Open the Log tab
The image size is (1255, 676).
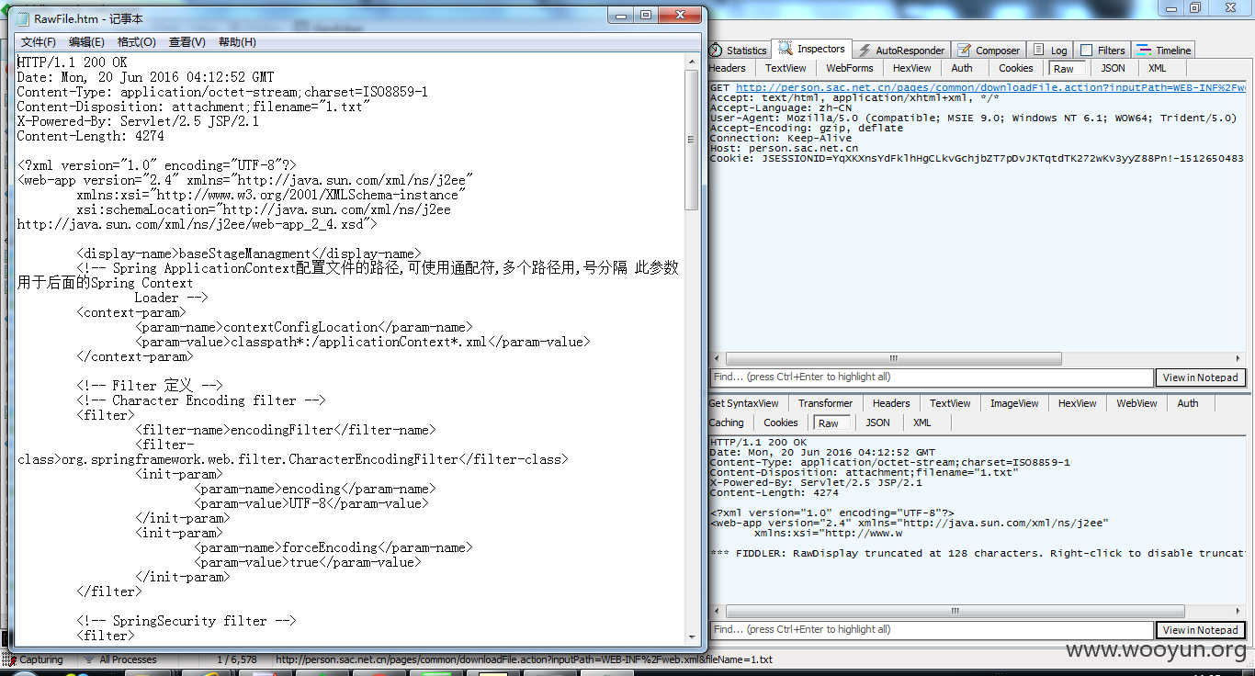coord(1050,51)
